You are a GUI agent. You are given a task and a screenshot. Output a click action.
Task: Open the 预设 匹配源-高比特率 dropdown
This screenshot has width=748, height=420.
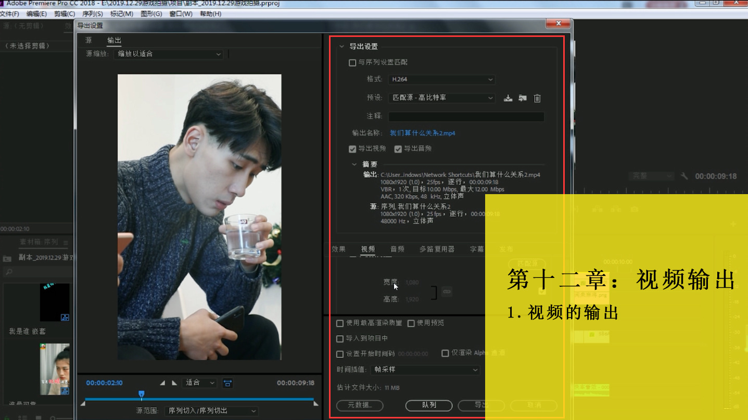click(x=441, y=97)
